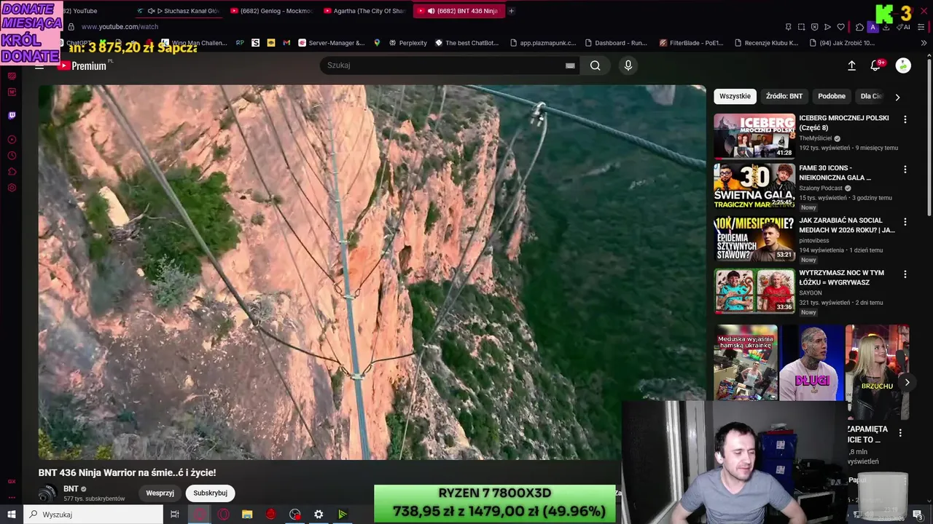Open the YouTube account avatar menu
The height and width of the screenshot is (524, 933).
pos(903,65)
